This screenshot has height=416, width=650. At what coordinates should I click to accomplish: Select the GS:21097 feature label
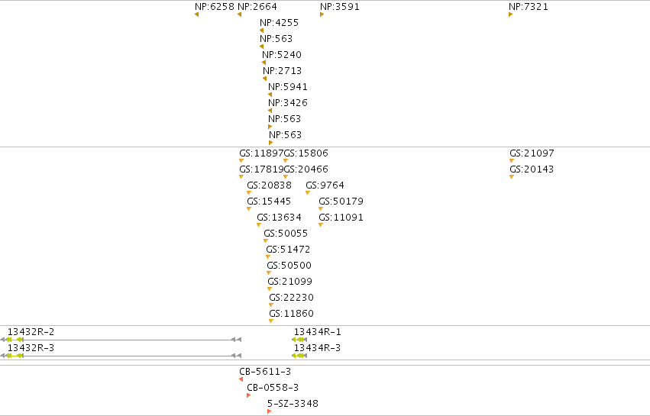coord(532,153)
